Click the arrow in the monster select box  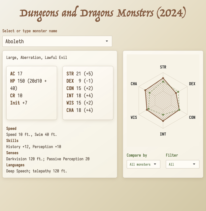pyautogui.click(x=107, y=41)
